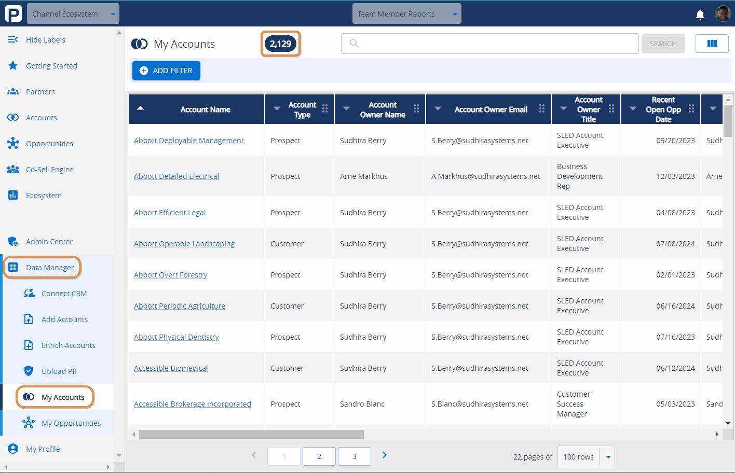Click the previous page arrow
This screenshot has height=473, width=735.
[254, 455]
